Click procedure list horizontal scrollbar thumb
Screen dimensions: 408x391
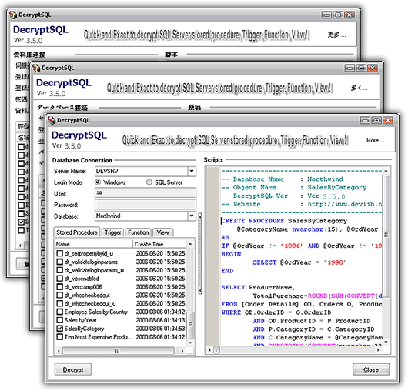pyautogui.click(x=118, y=351)
